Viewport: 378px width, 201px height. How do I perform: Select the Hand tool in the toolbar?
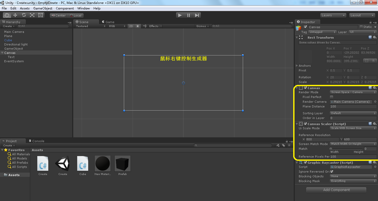(7, 15)
